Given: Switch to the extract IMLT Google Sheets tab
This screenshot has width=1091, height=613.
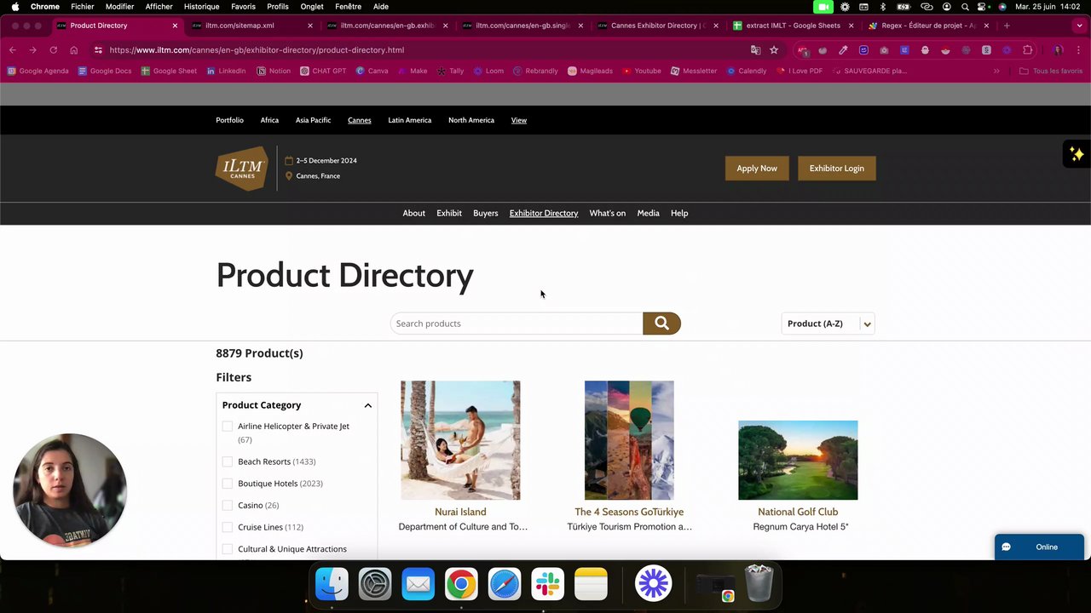Looking at the screenshot, I should pos(793,26).
